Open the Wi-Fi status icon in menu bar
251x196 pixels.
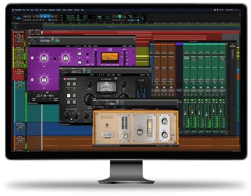[220, 10]
